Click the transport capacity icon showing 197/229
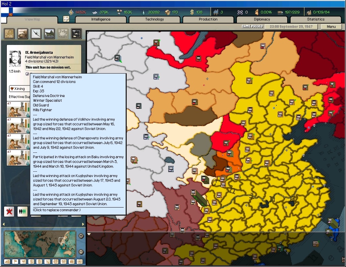 point(280,13)
